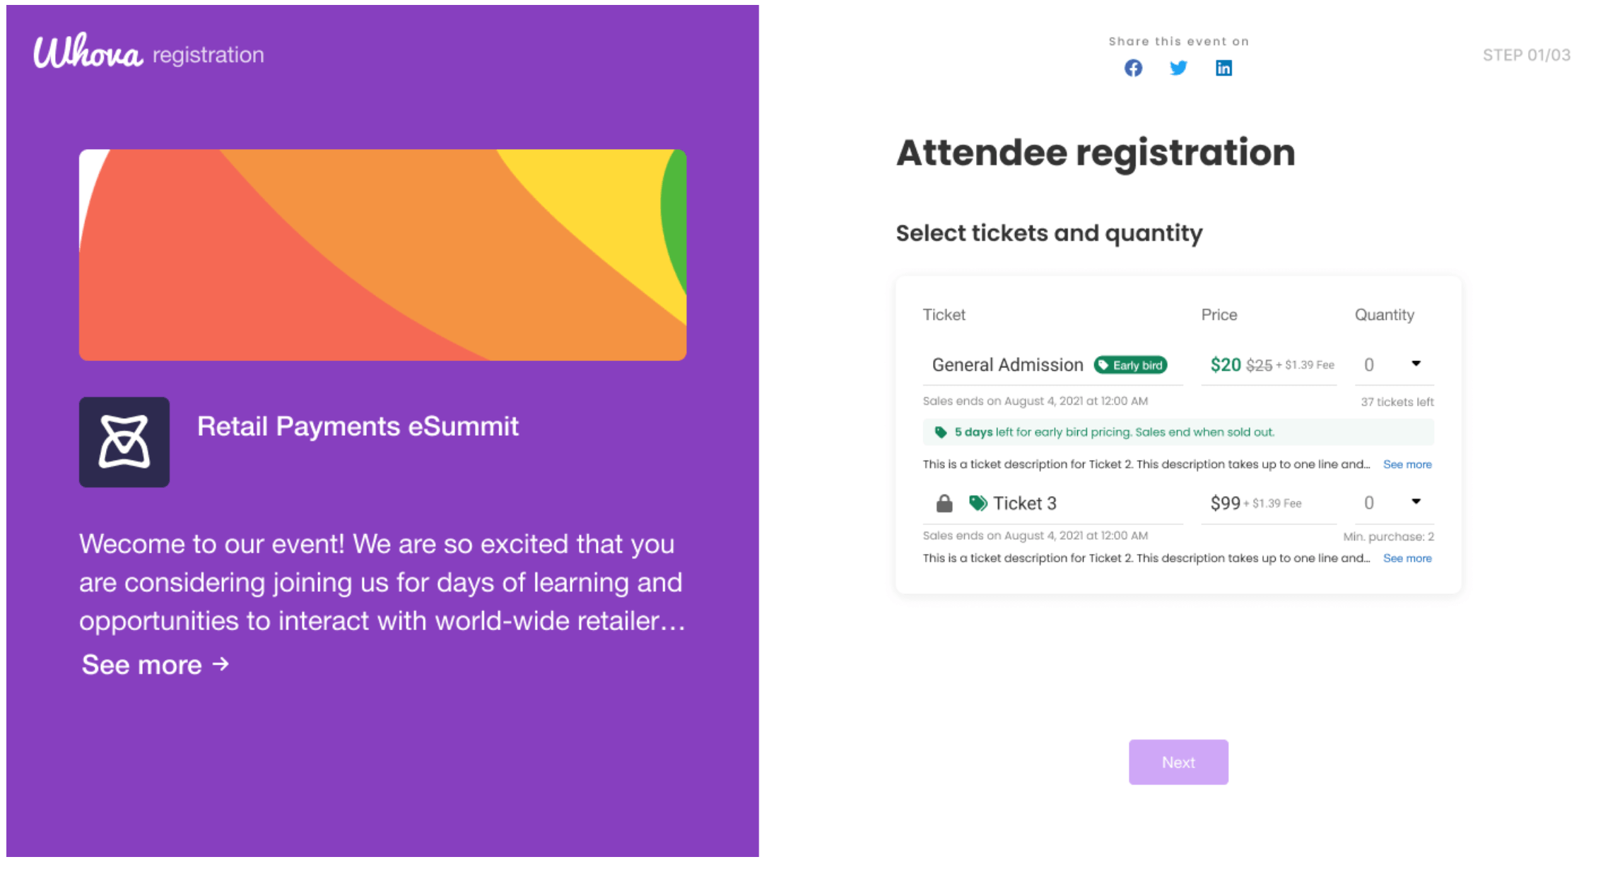This screenshot has width=1620, height=869.
Task: Click the lock icon next to Ticket 3
Action: click(944, 502)
